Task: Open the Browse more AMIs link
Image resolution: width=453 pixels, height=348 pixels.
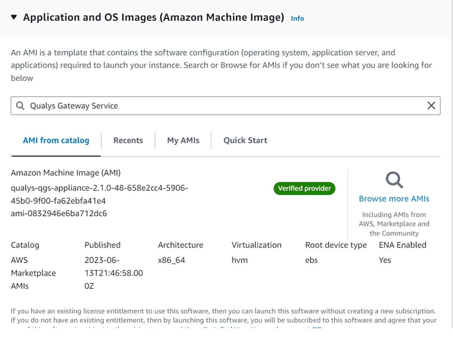Action: coord(394,199)
